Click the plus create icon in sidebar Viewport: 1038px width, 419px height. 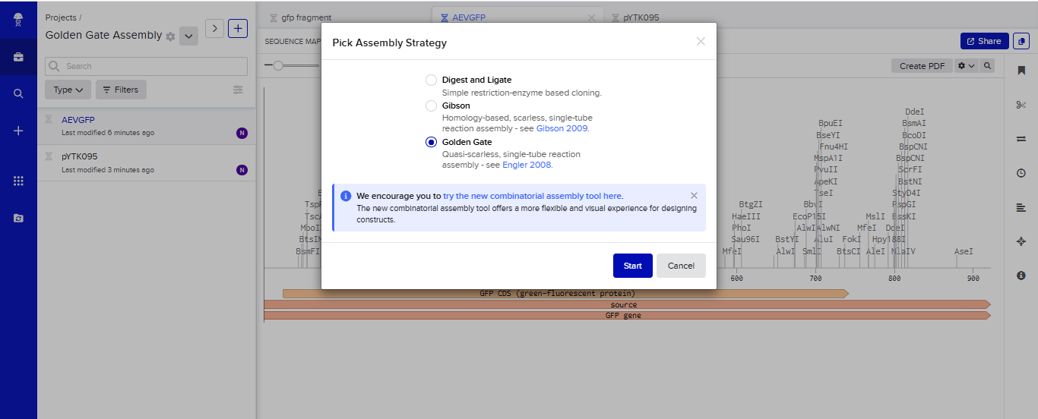click(18, 131)
